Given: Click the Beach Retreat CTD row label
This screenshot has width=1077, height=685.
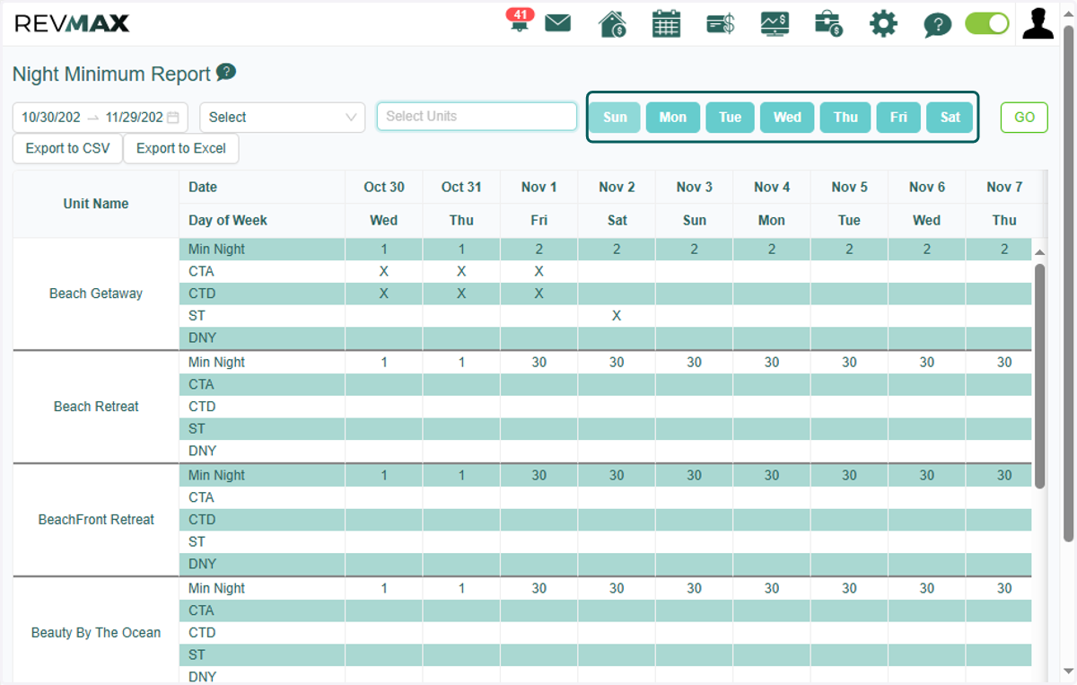Looking at the screenshot, I should point(202,407).
